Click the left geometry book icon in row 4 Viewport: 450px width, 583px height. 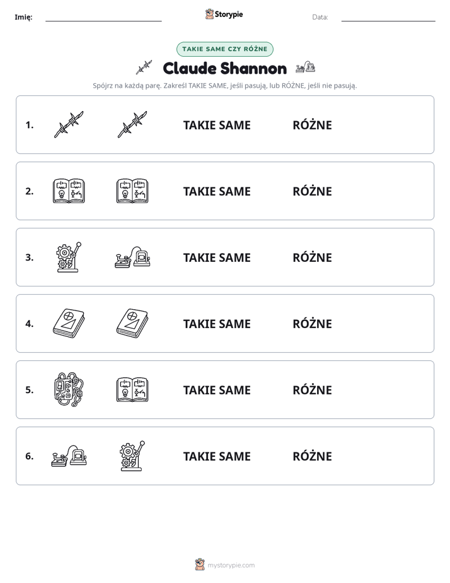point(69,323)
